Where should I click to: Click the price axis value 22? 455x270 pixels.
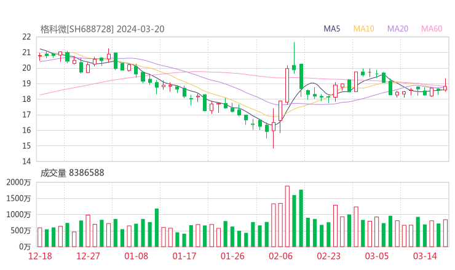26,37
